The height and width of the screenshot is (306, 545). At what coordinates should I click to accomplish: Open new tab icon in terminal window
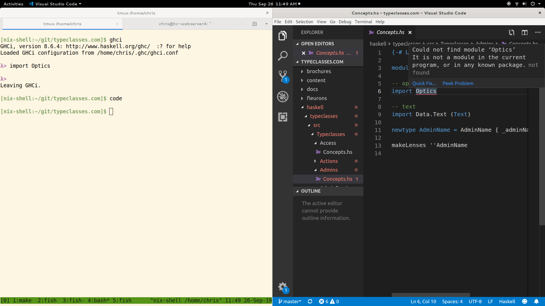pyautogui.click(x=255, y=24)
